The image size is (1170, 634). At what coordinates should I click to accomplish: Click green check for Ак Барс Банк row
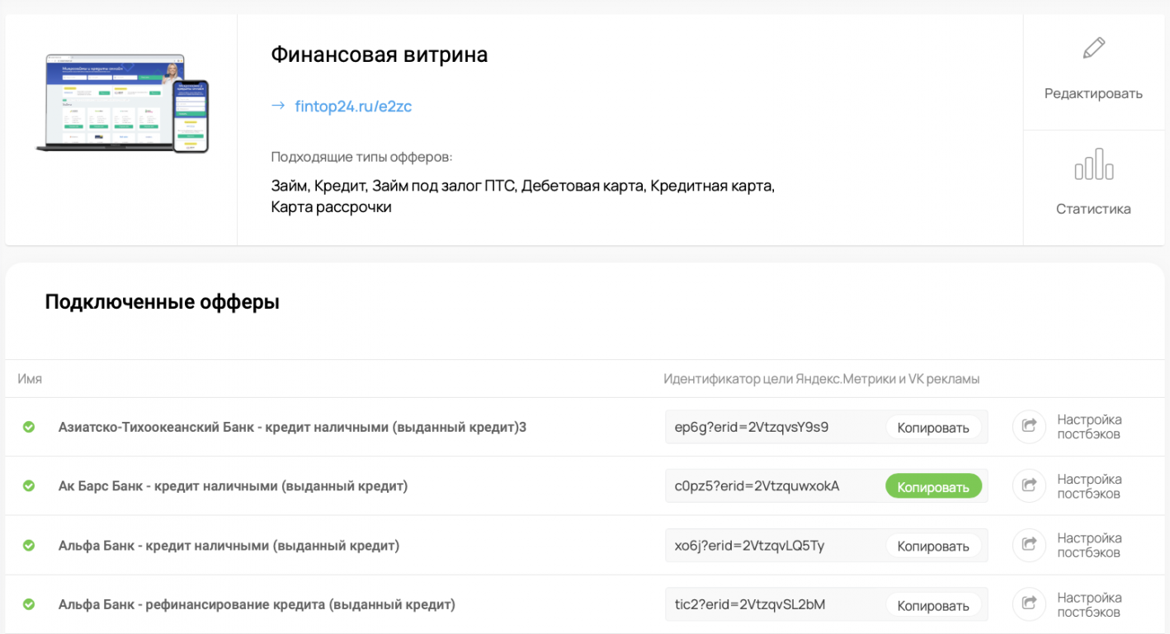click(x=29, y=486)
